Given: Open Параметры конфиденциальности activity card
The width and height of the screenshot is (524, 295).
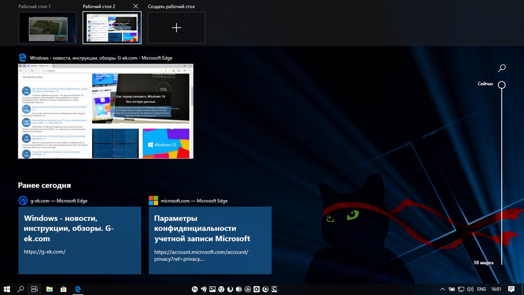Looking at the screenshot, I should coord(210,240).
